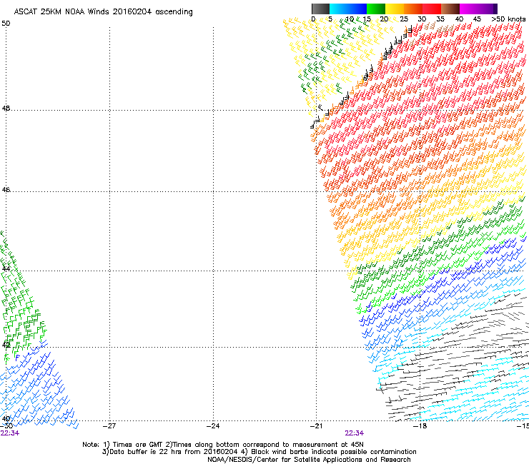Click the longitude label '-18'
The height and width of the screenshot is (464, 529).
pyautogui.click(x=420, y=426)
